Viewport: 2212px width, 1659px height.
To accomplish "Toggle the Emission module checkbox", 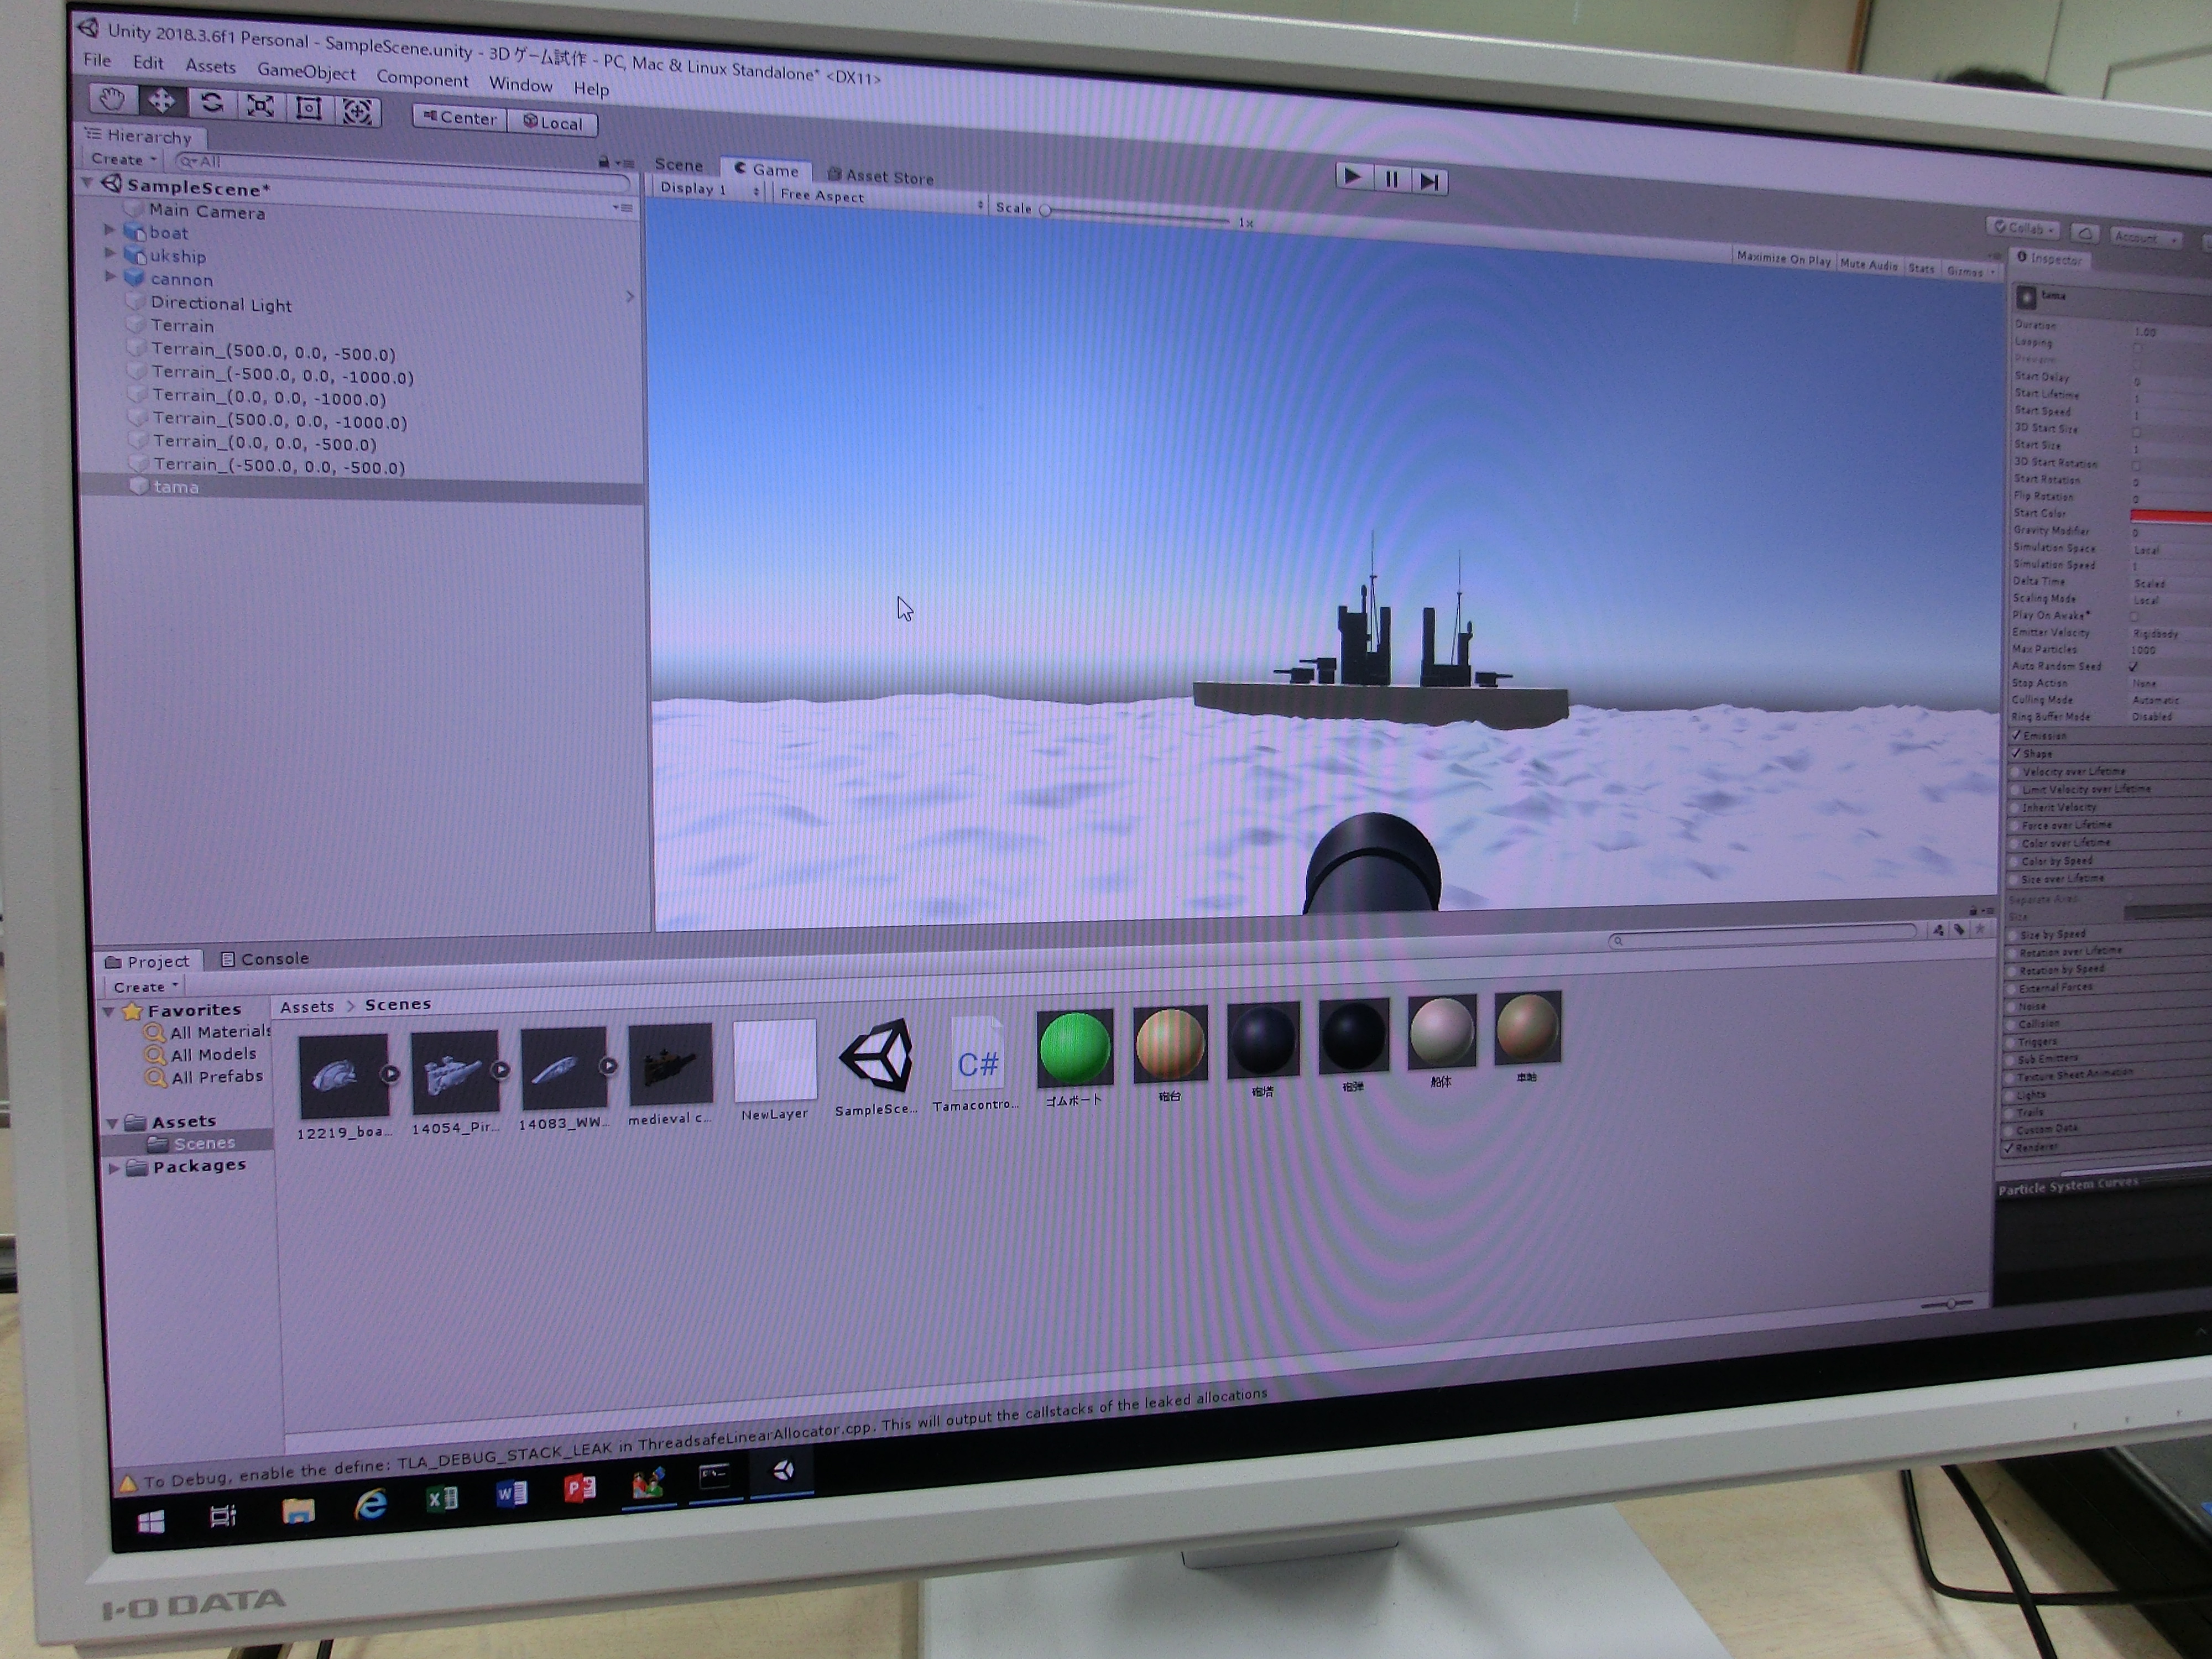I will tap(2017, 735).
